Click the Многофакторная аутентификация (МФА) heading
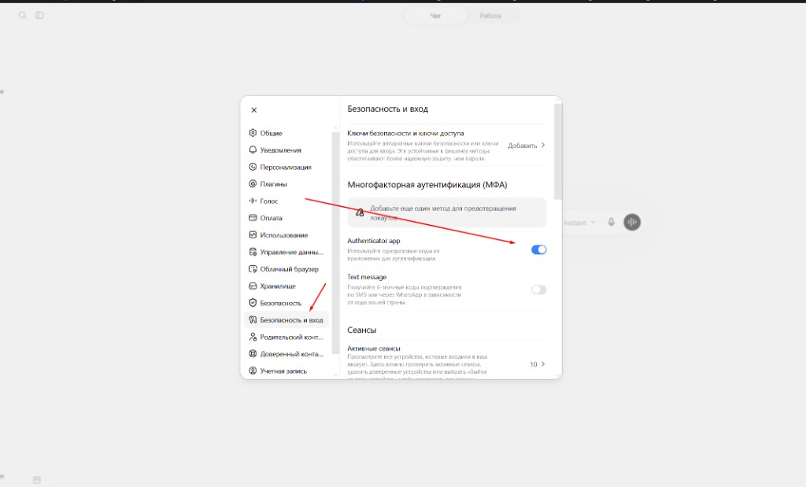The image size is (806, 487). (427, 184)
